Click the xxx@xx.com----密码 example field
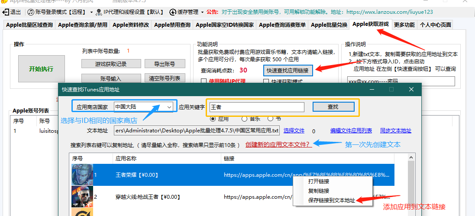The width and height of the screenshot is (475, 216). (401, 81)
